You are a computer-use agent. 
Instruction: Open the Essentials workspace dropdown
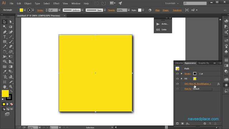click(172, 3)
